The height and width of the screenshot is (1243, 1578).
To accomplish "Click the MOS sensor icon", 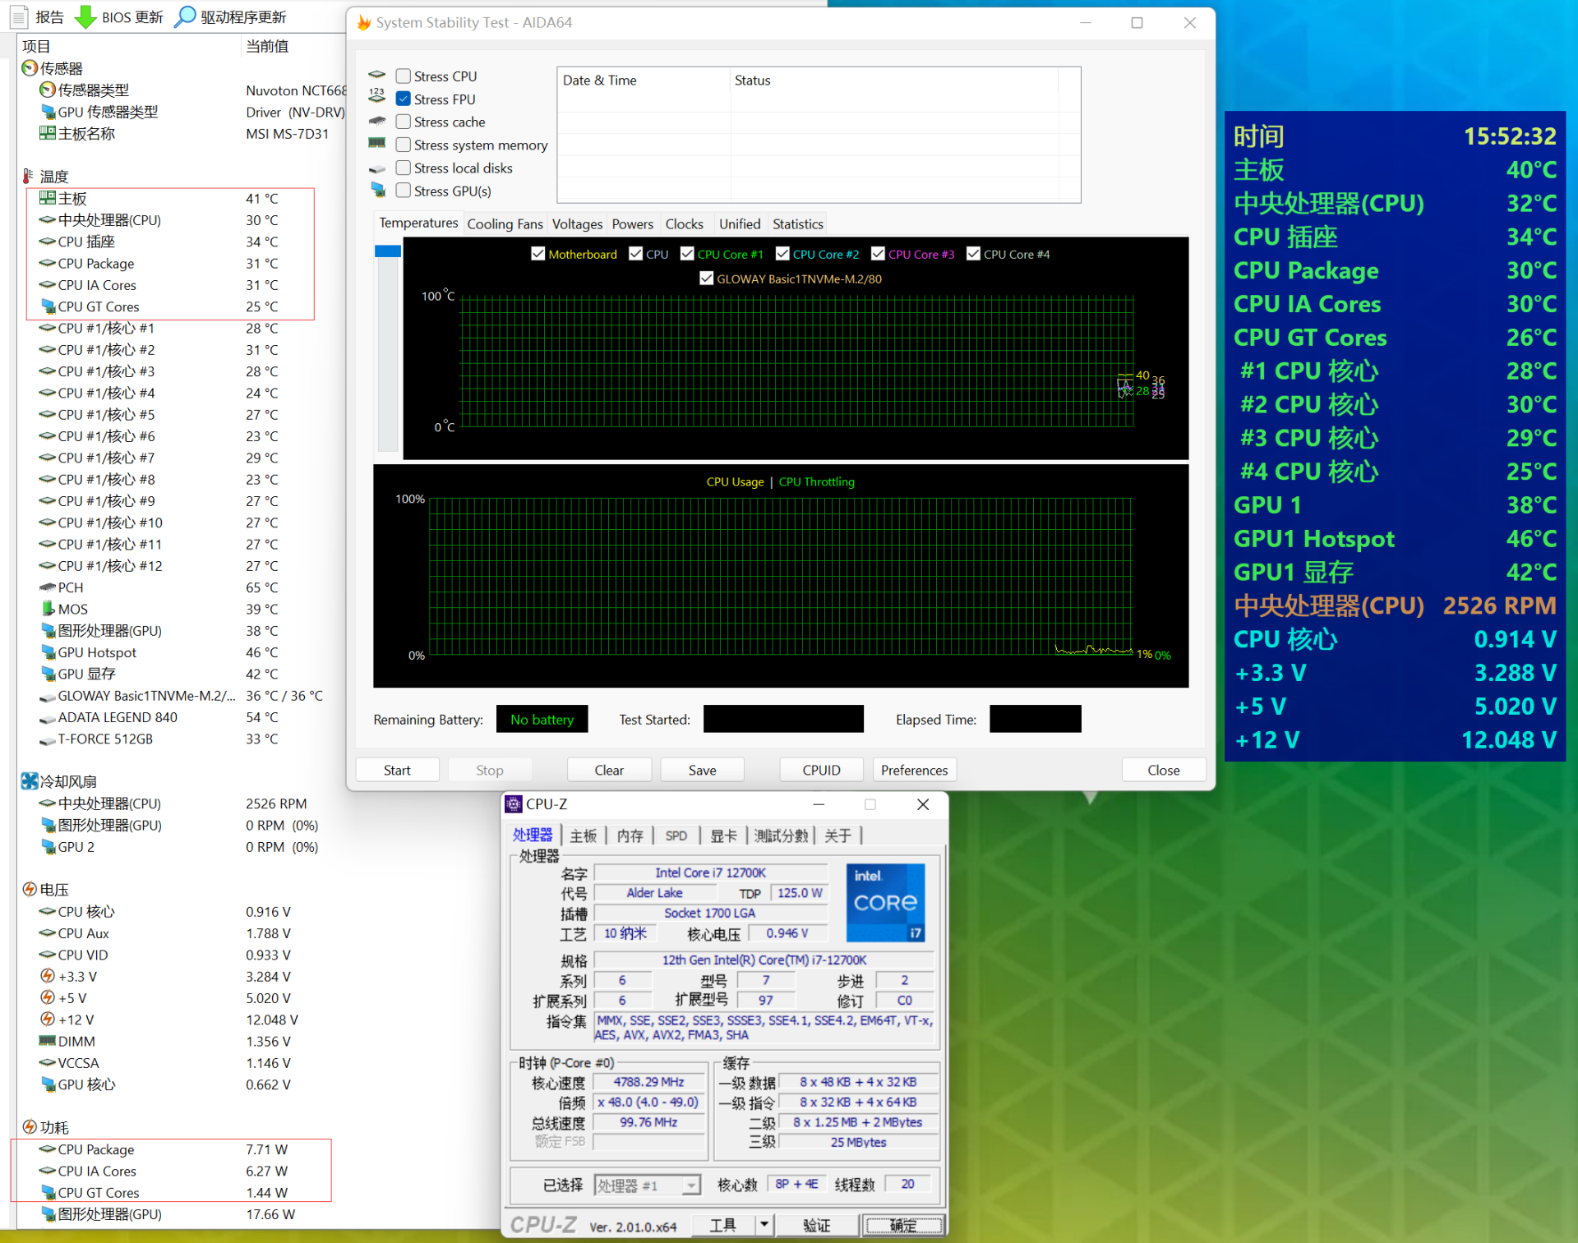I will (48, 609).
